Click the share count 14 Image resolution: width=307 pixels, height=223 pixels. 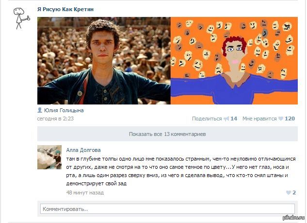(x=234, y=119)
